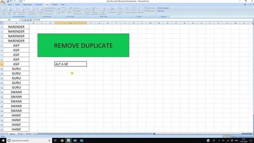Sort Z to A descending
This screenshot has height=143, width=254.
tap(59, 13)
